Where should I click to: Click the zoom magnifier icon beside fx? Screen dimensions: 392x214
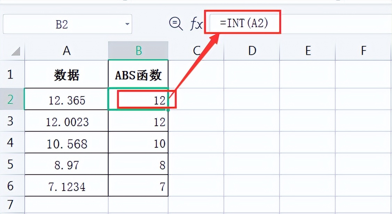[175, 24]
